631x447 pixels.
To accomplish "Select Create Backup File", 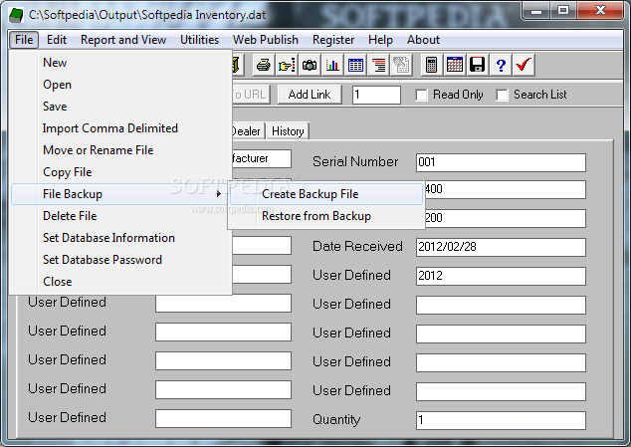I will pos(326,194).
